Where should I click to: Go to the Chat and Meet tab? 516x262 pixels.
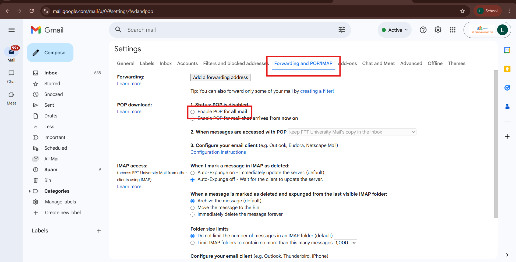pyautogui.click(x=378, y=63)
